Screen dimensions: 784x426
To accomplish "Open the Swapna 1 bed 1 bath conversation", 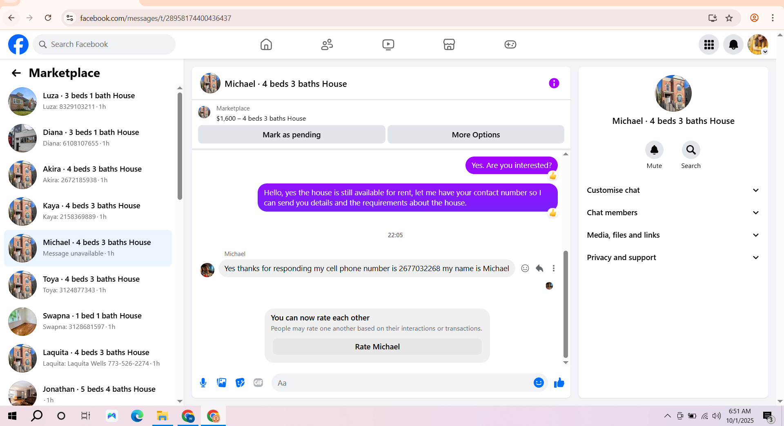I will [88, 322].
